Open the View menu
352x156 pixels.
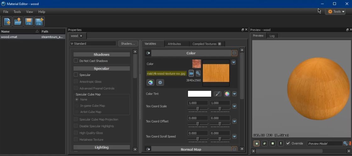click(30, 12)
